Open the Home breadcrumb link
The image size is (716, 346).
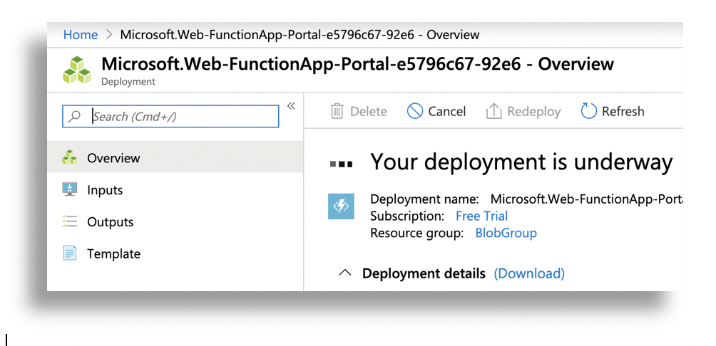pos(81,35)
